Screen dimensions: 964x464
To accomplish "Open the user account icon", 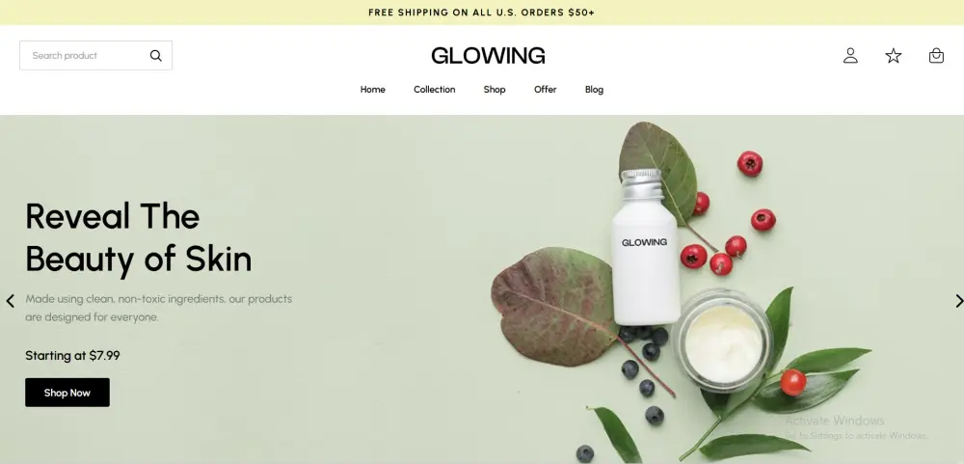I will (850, 55).
